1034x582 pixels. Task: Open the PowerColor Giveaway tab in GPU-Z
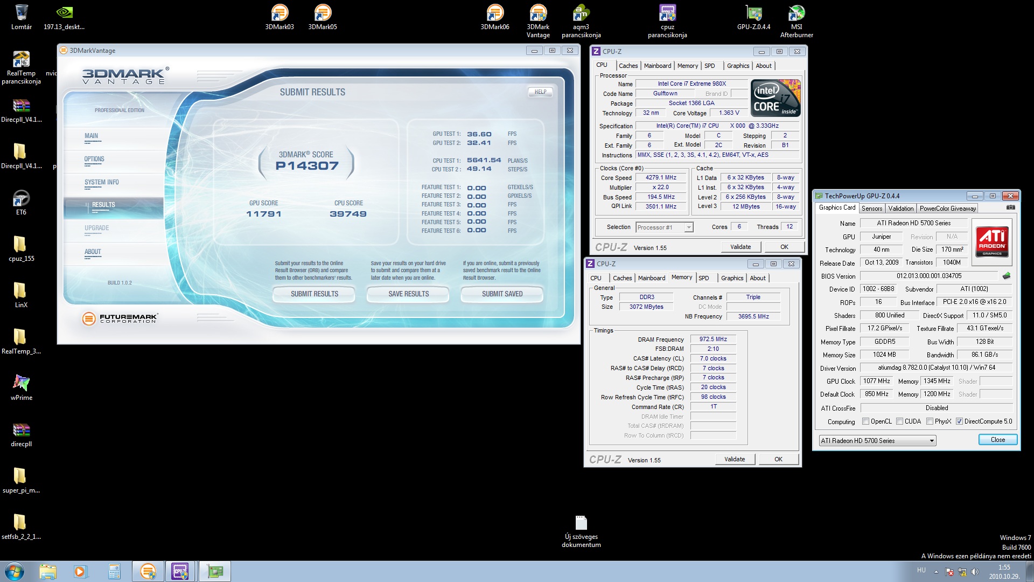click(947, 209)
